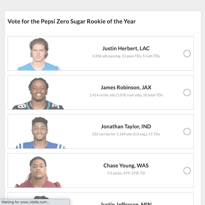The image size is (205, 205).
Task: Click the Chase Young, WAS name text
Action: pos(126,166)
